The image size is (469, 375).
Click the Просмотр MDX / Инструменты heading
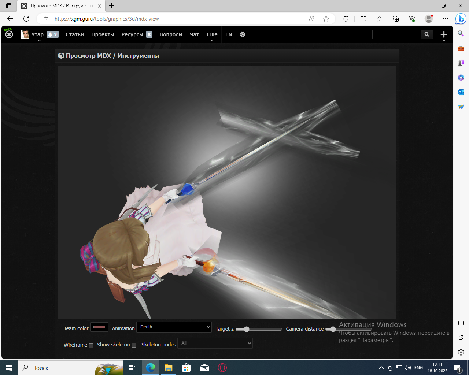(x=112, y=56)
